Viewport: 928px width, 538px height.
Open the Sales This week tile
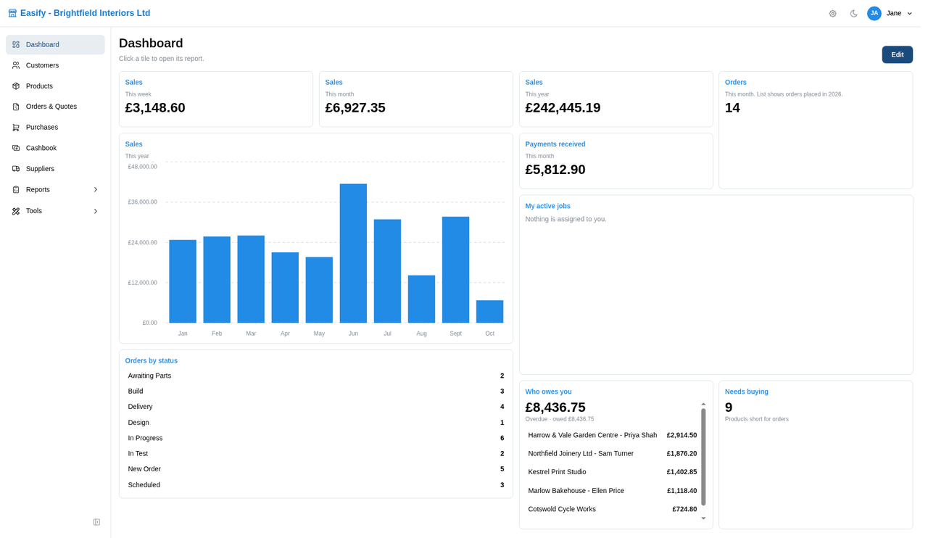[216, 99]
